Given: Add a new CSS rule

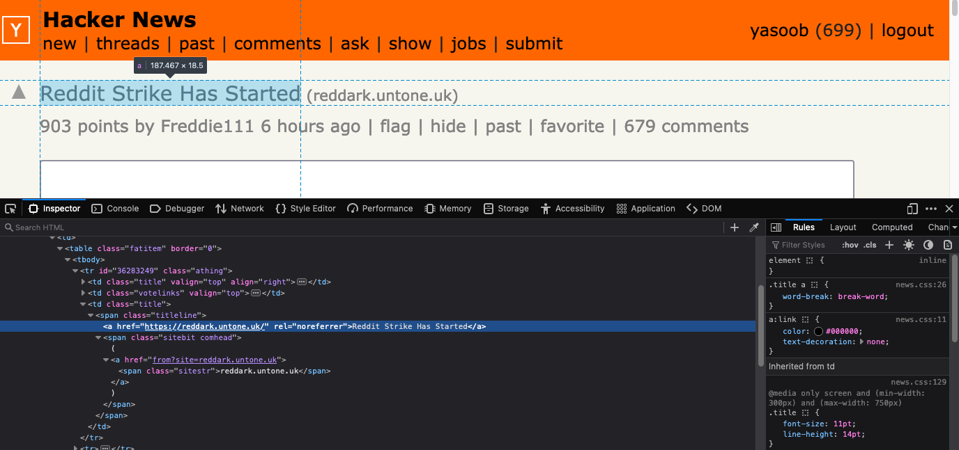Looking at the screenshot, I should (x=889, y=245).
